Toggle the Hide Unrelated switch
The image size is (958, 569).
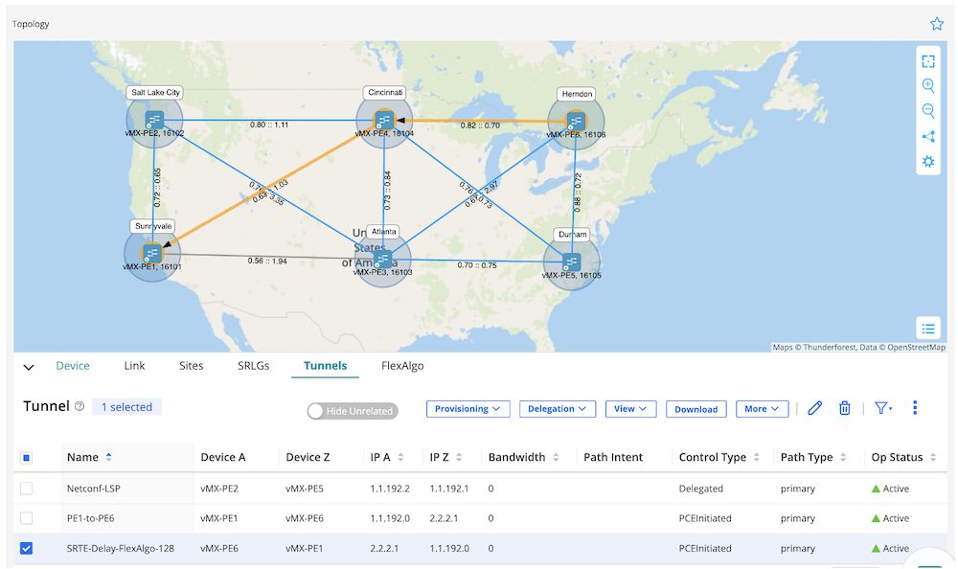pyautogui.click(x=353, y=411)
